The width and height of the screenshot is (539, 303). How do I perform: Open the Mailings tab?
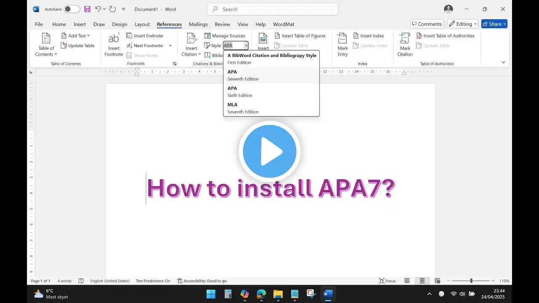(198, 24)
